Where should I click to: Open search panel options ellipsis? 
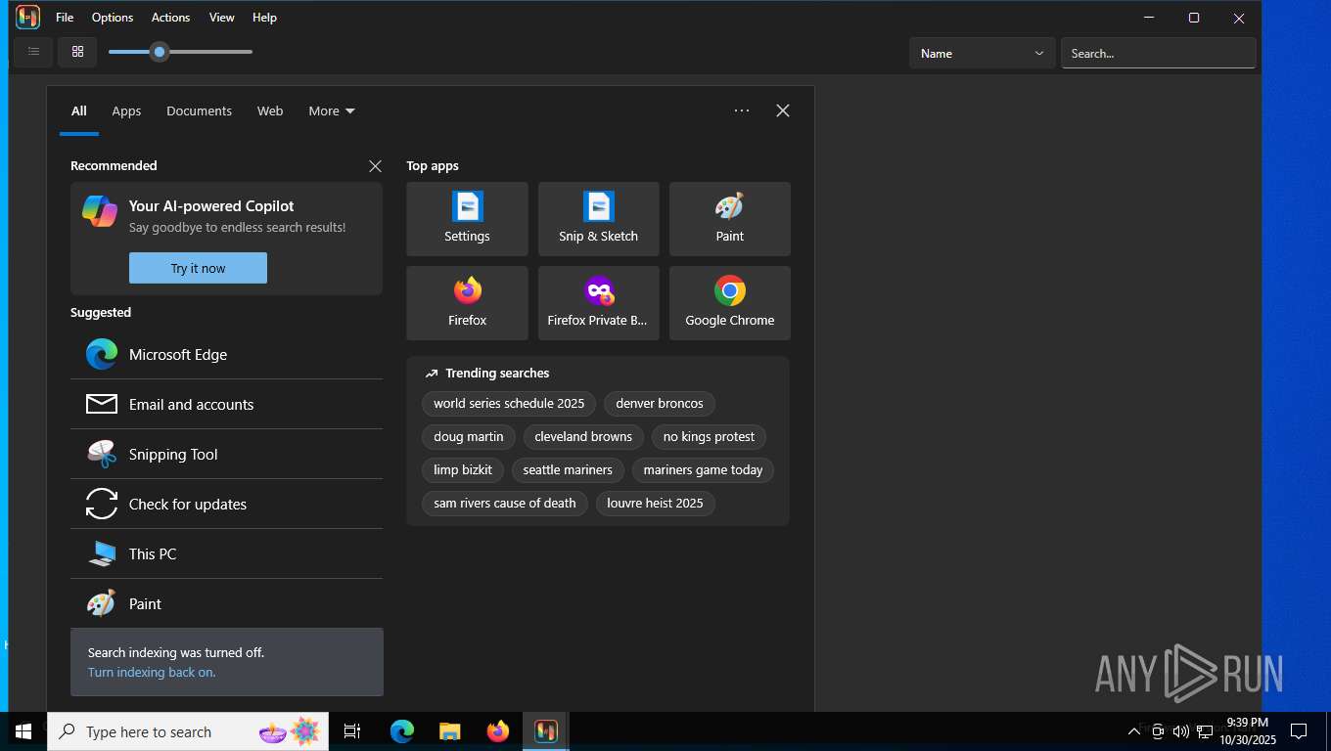pyautogui.click(x=742, y=110)
